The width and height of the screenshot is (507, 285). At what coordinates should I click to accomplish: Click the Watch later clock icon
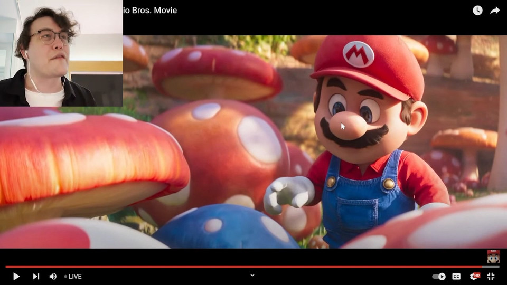click(x=477, y=11)
